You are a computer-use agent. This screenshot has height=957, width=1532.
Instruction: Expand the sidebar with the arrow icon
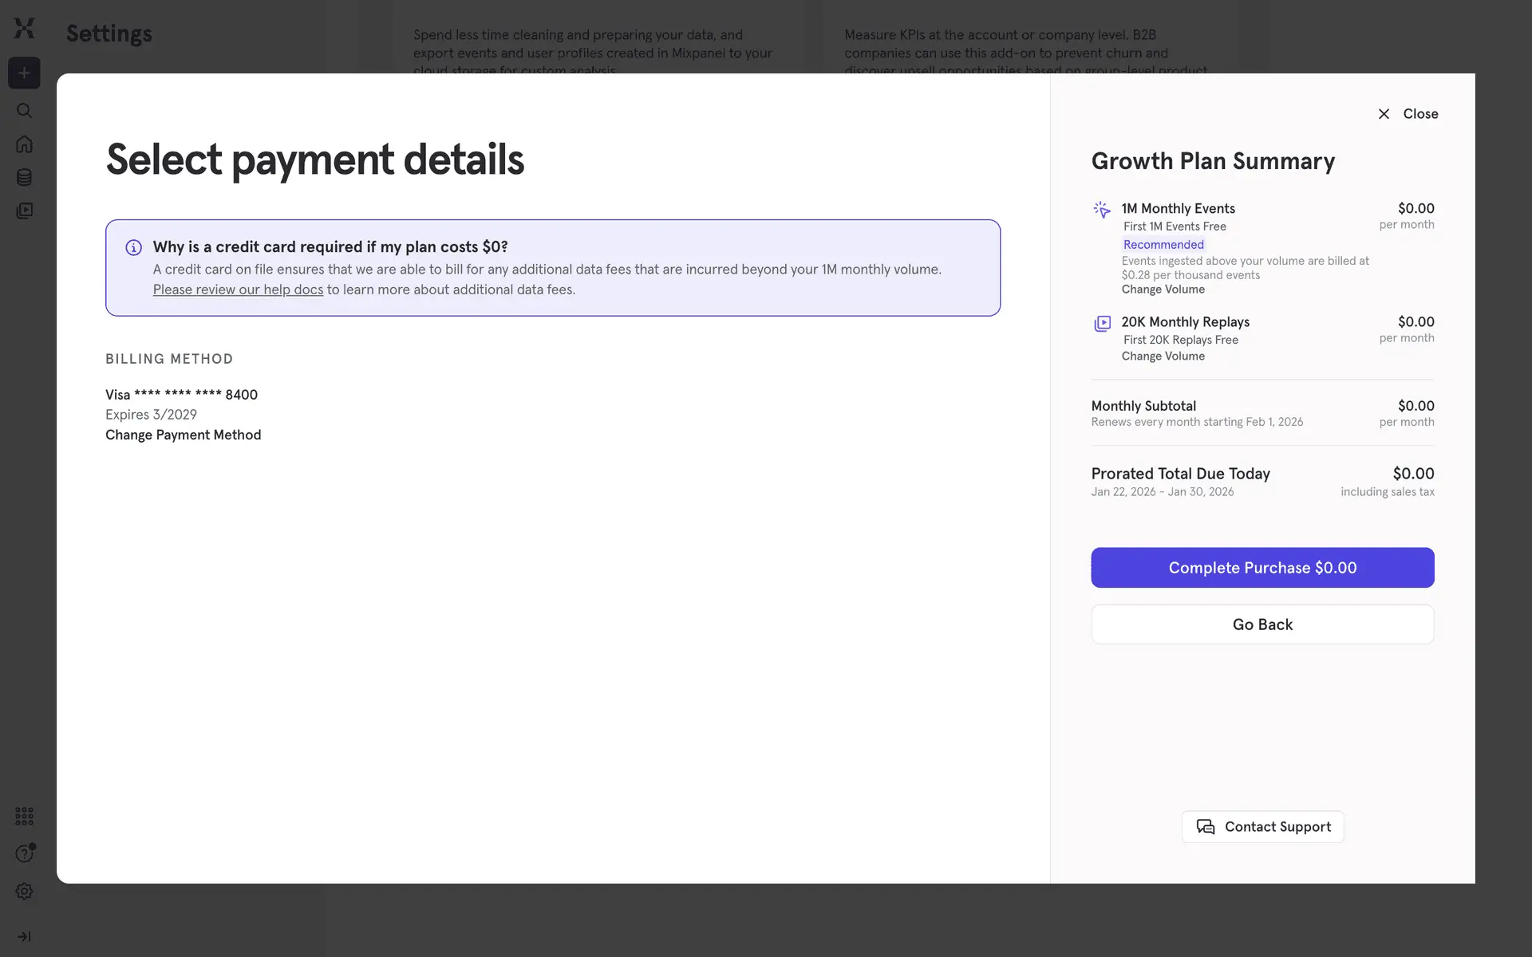click(24, 936)
